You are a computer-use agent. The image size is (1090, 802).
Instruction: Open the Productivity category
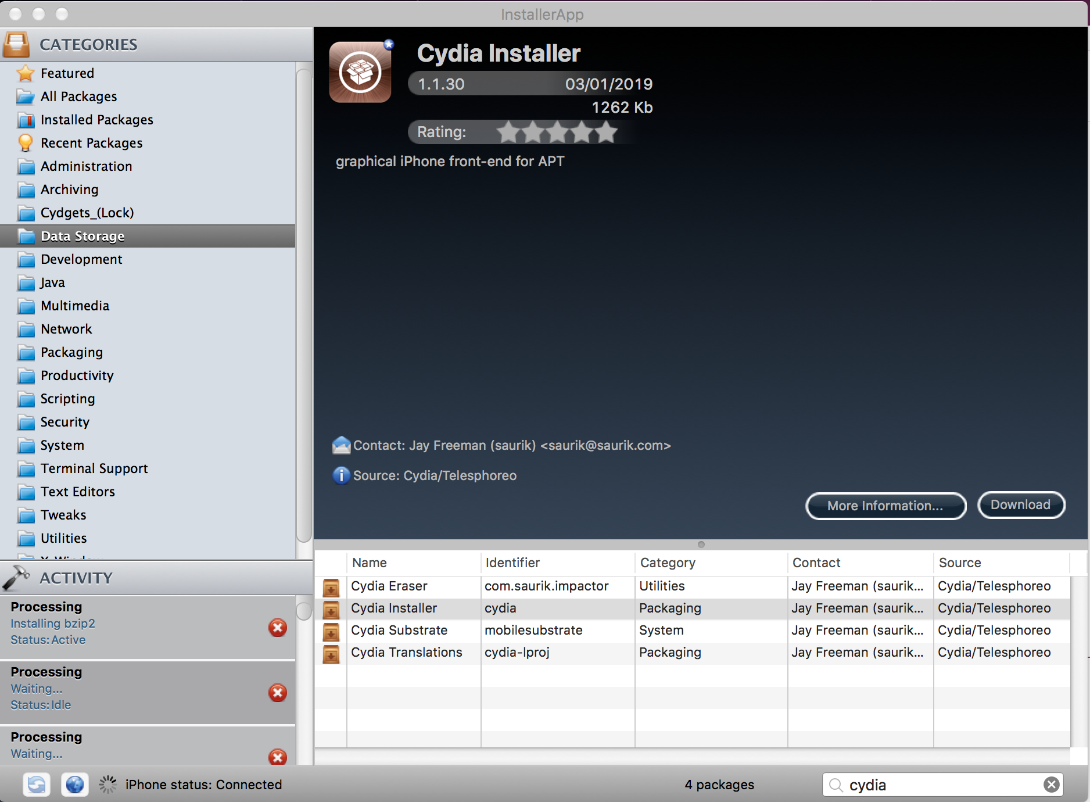pyautogui.click(x=148, y=375)
